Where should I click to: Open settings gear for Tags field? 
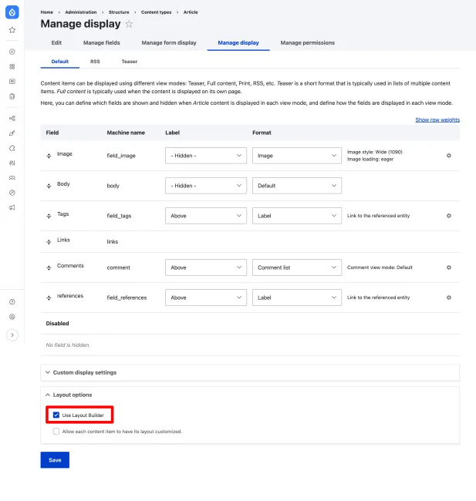pyautogui.click(x=449, y=216)
